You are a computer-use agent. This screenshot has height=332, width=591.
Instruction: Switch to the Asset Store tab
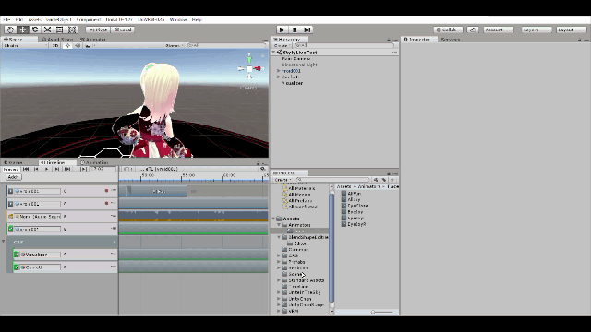click(57, 40)
